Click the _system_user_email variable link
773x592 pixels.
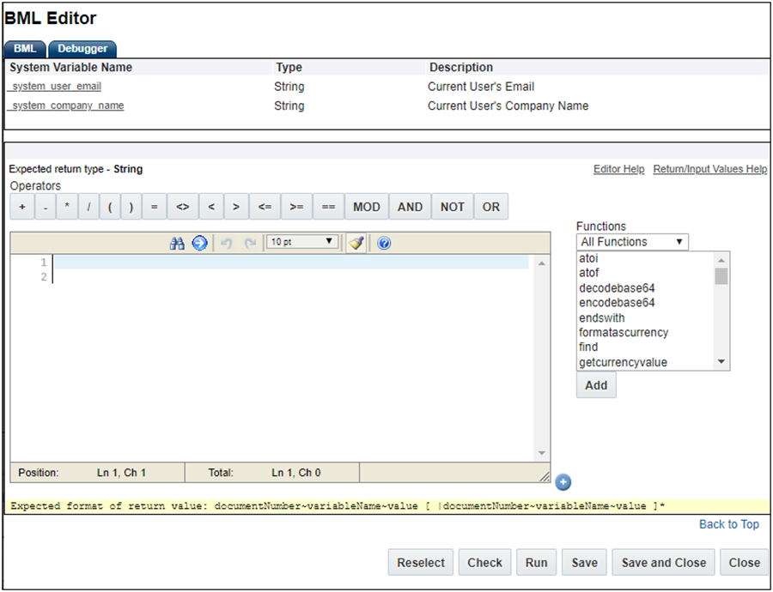(55, 86)
